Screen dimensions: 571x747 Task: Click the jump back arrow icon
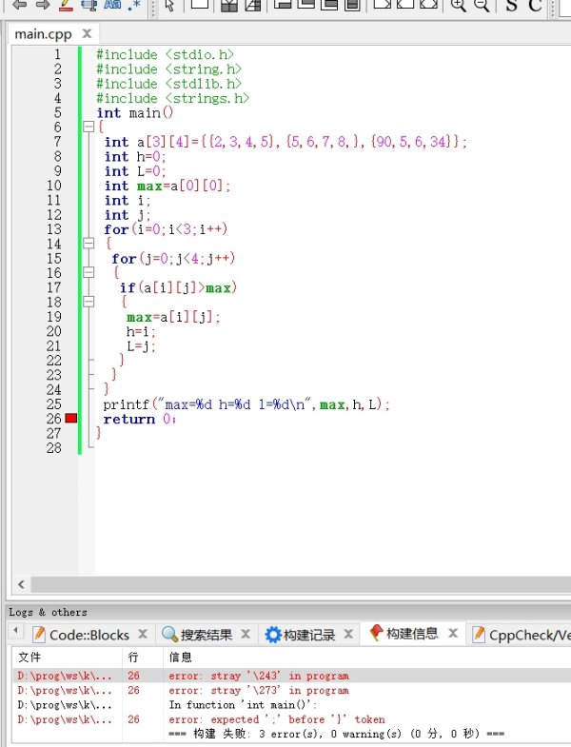coord(17,5)
